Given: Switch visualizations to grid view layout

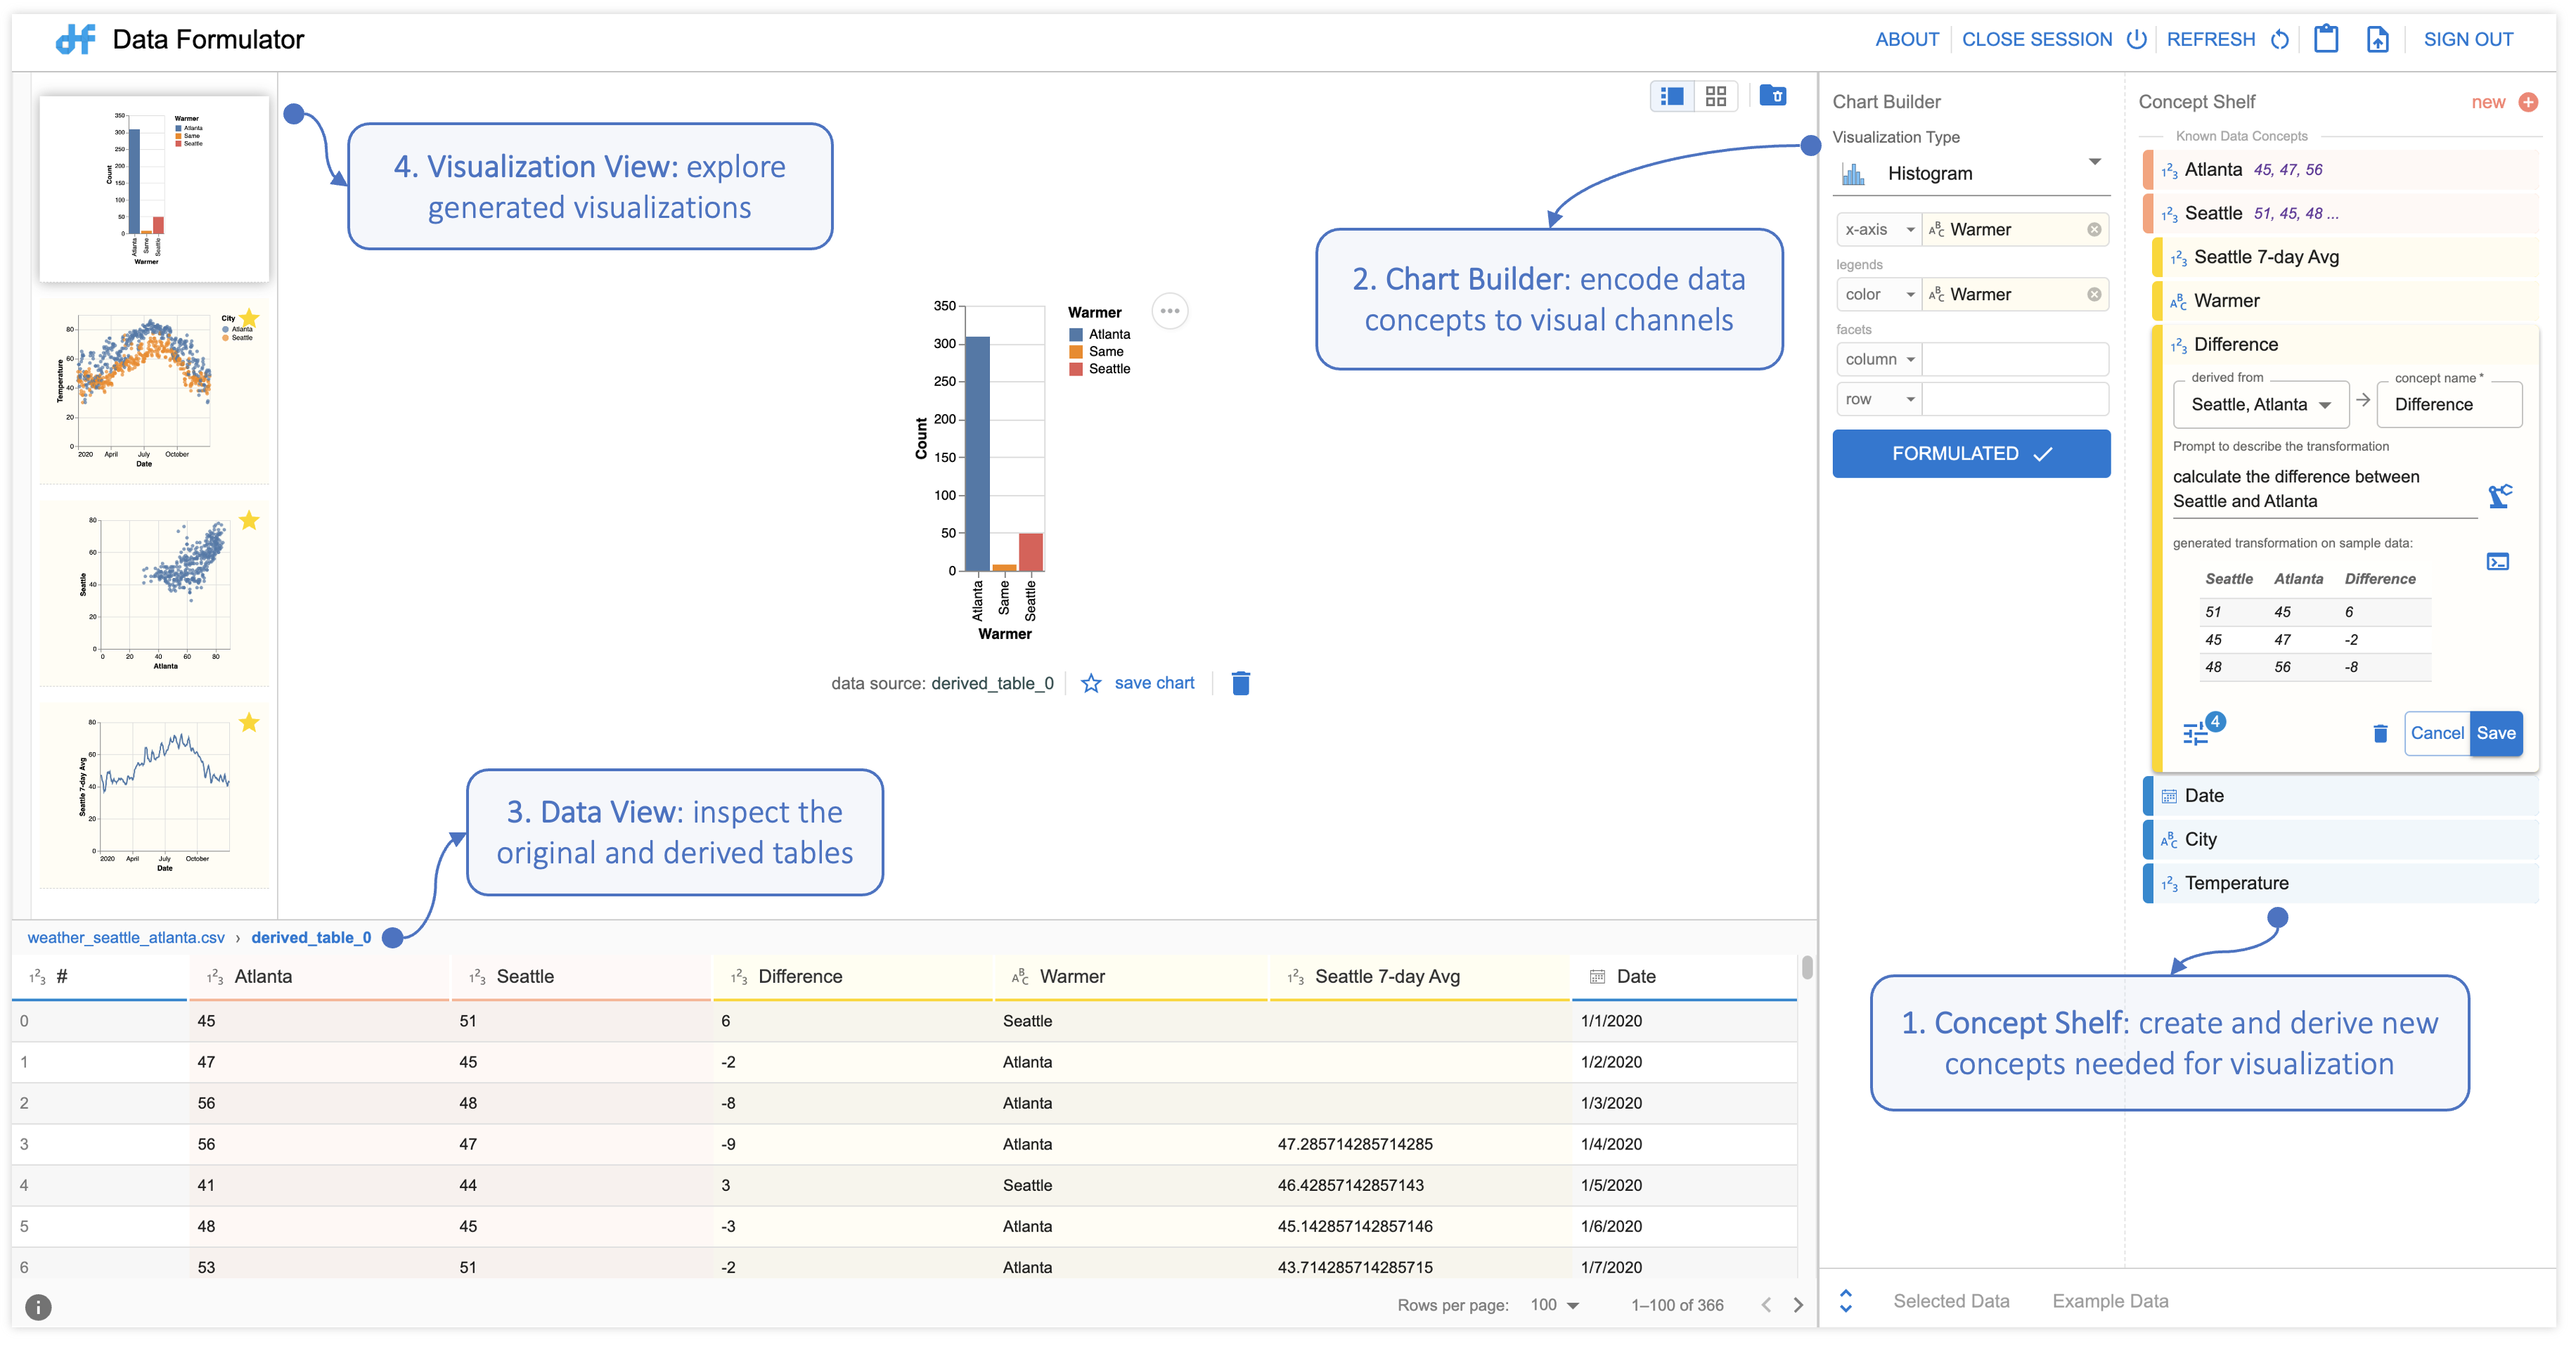Looking at the screenshot, I should click(x=1716, y=95).
